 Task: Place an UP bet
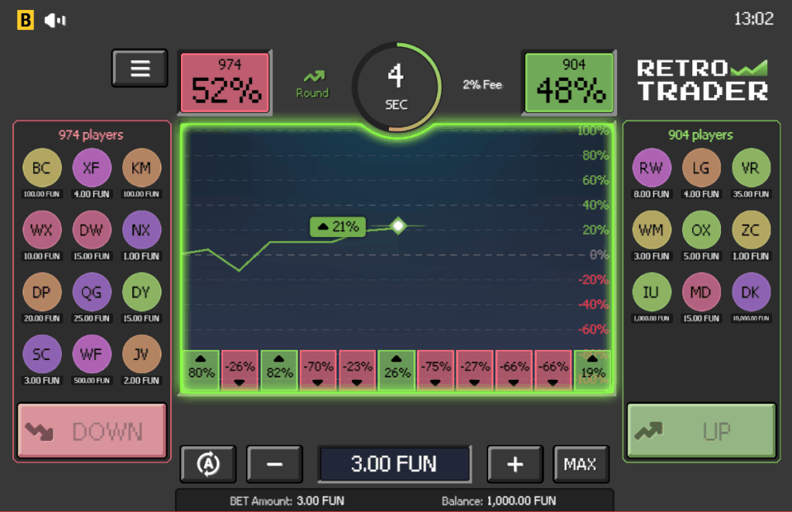(701, 431)
